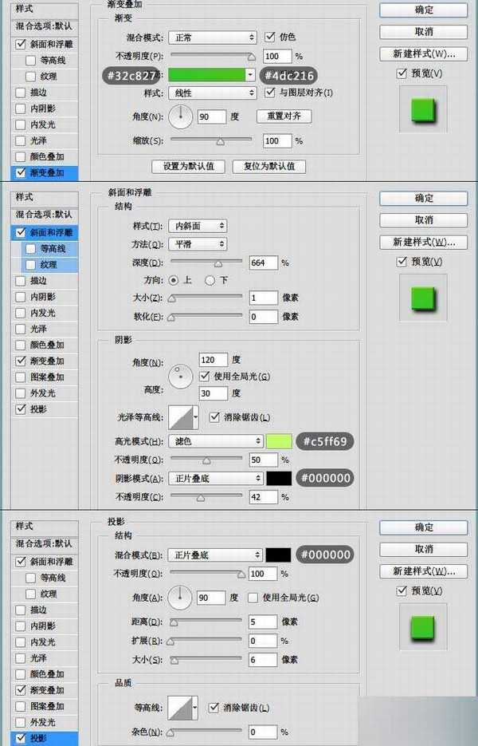
Task: Click the 120-degree shading angle dial
Action: (x=181, y=375)
